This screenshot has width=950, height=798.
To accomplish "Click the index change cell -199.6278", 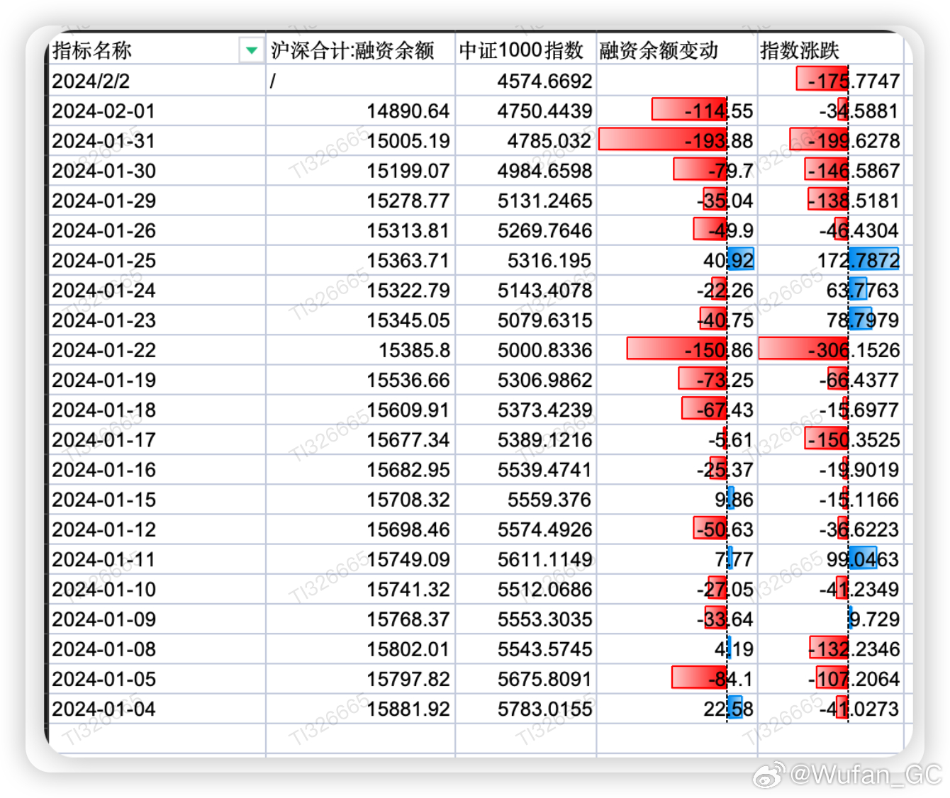I will point(830,140).
